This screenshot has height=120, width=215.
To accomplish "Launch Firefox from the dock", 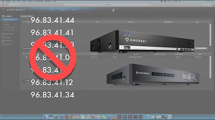I will [x=67, y=117].
